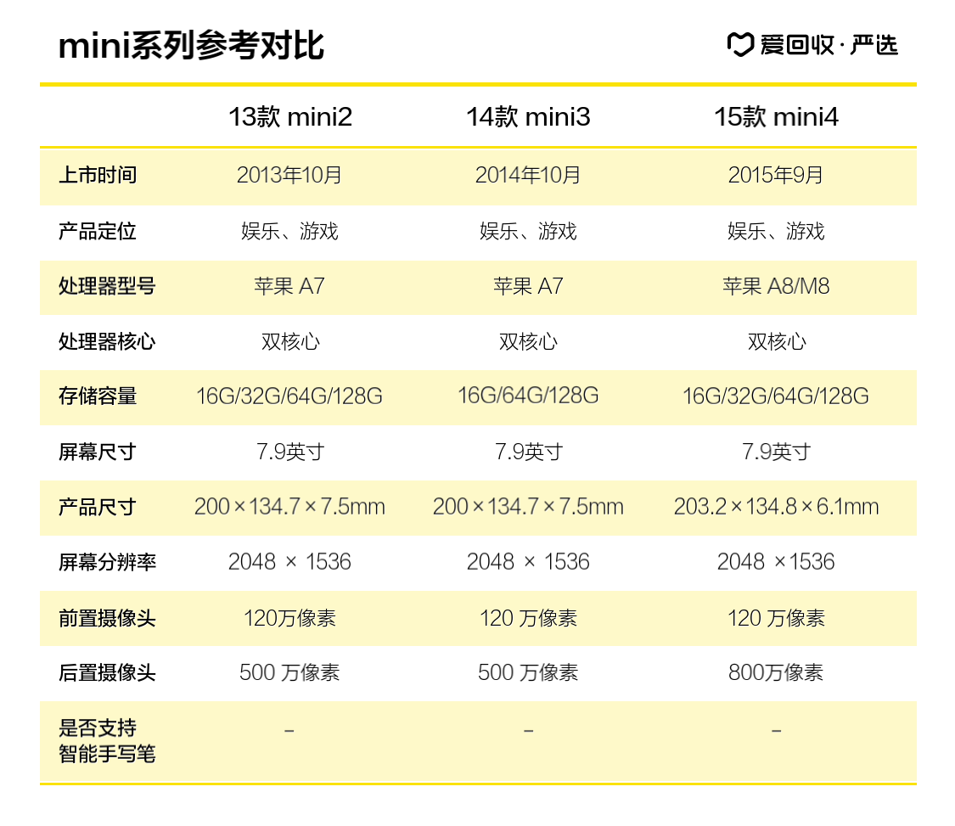Click the 13款 mini2 column header
The height and width of the screenshot is (826, 955).
[x=289, y=117]
